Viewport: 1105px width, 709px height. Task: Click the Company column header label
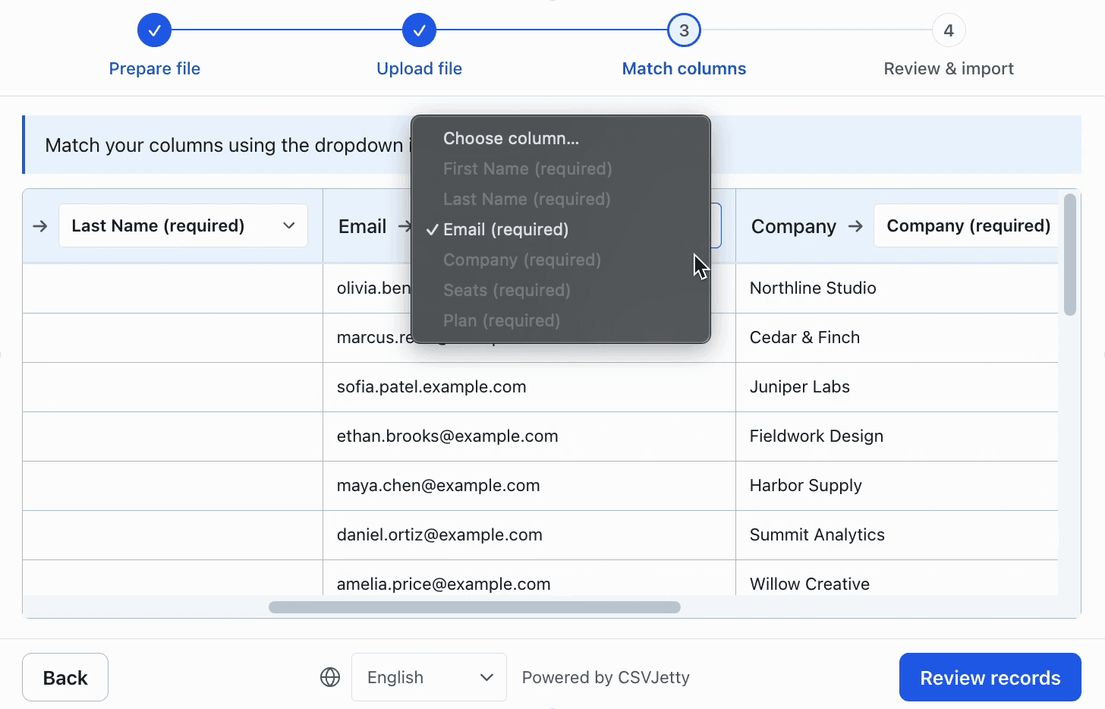click(x=793, y=226)
